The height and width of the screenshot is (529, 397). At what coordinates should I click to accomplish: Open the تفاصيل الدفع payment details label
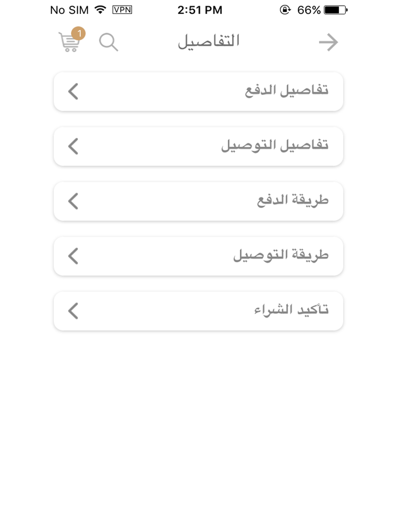coord(287,91)
